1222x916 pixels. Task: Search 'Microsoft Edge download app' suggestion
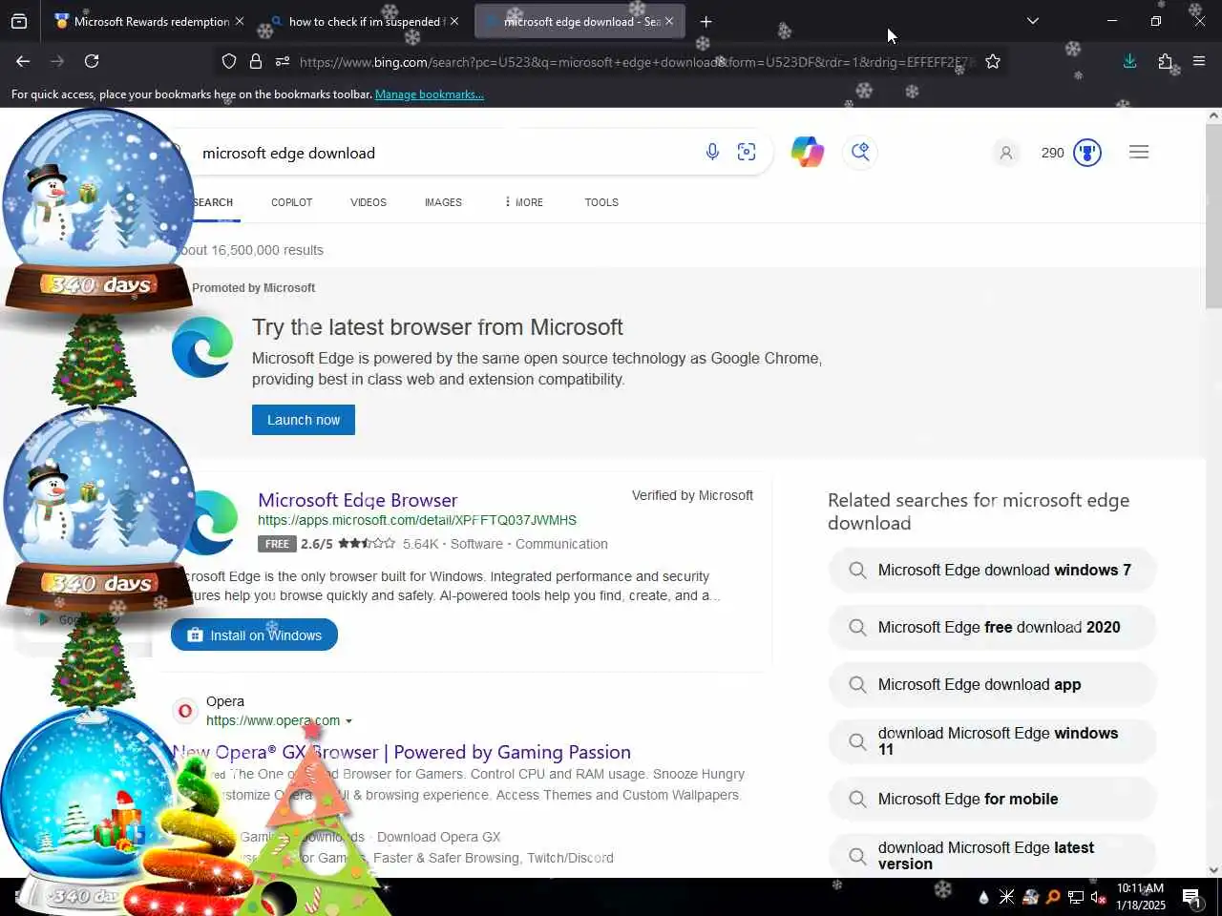click(x=993, y=684)
